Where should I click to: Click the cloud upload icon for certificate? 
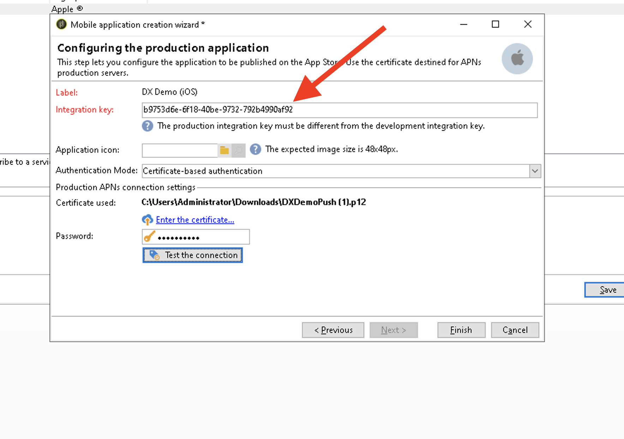(148, 220)
